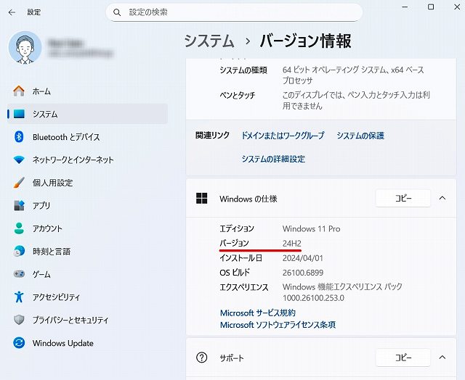Click システム in the breadcrumb header
The image size is (465, 380).
(209, 41)
